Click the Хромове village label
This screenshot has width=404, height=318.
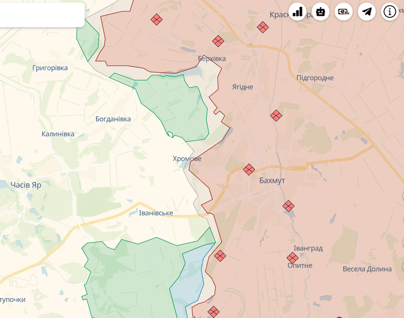tap(187, 158)
